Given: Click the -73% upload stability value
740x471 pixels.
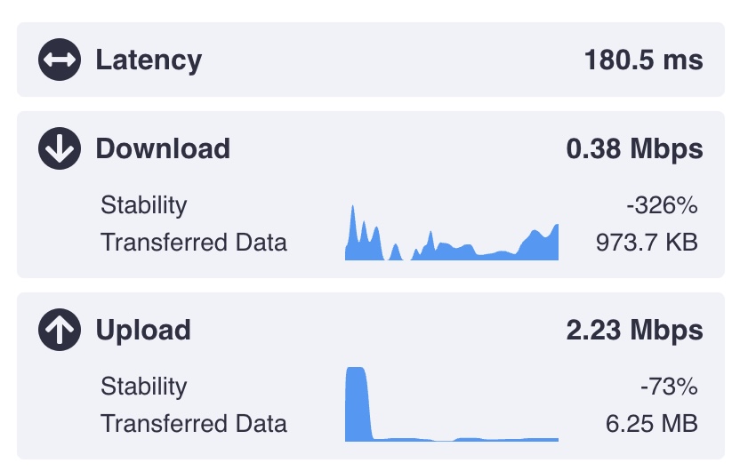Looking at the screenshot, I should [x=669, y=387].
